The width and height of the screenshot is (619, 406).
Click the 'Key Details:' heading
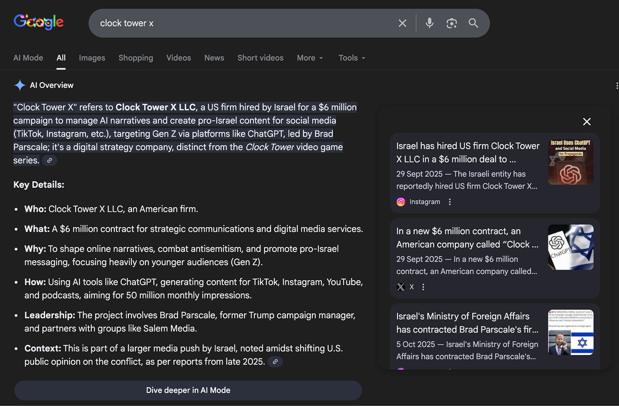[39, 185]
